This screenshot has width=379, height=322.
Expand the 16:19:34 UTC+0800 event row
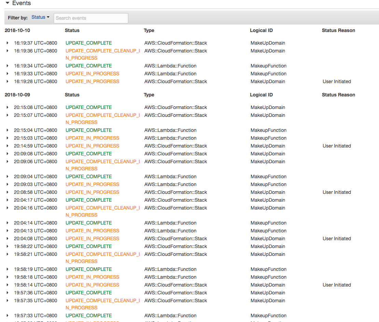pyautogui.click(x=7, y=66)
